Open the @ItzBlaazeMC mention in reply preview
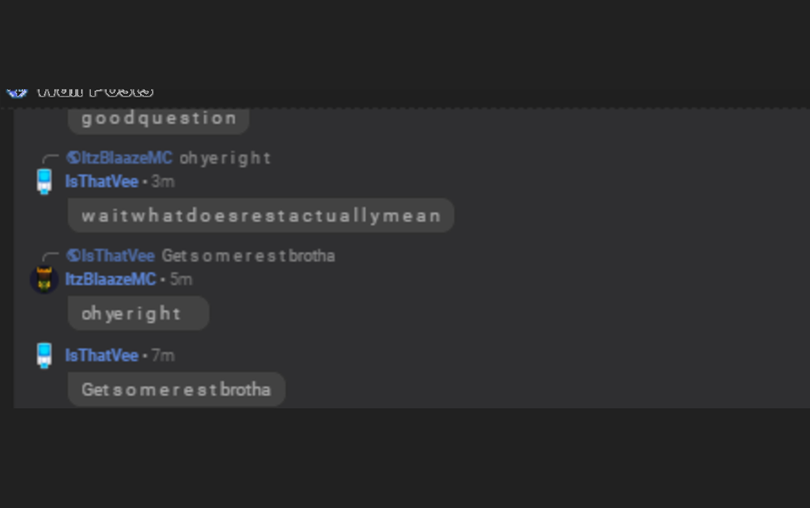This screenshot has height=508, width=810. 119,157
